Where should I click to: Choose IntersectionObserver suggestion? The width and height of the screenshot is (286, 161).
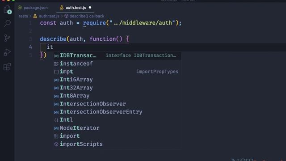(x=117, y=104)
